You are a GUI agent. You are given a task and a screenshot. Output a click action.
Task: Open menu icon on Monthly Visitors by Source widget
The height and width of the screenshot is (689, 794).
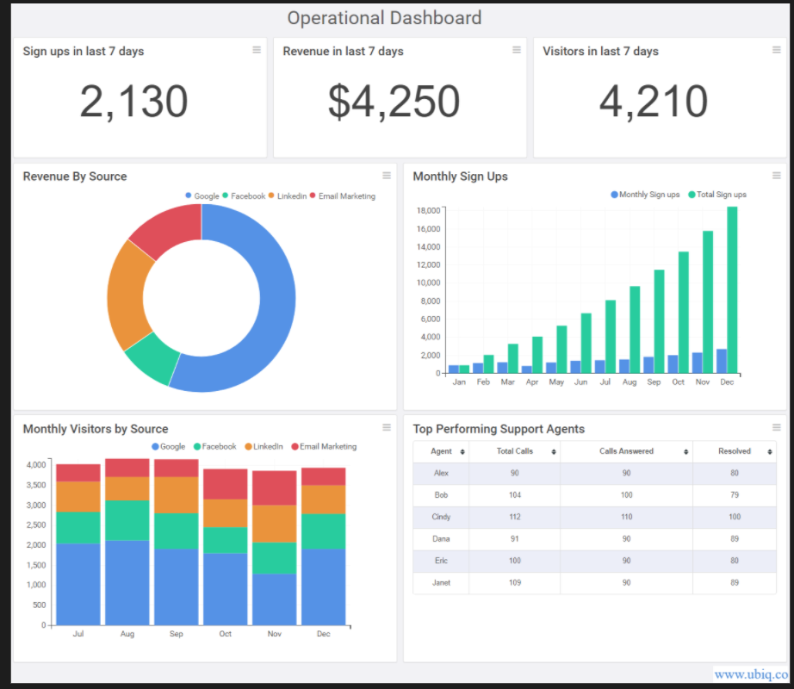387,428
